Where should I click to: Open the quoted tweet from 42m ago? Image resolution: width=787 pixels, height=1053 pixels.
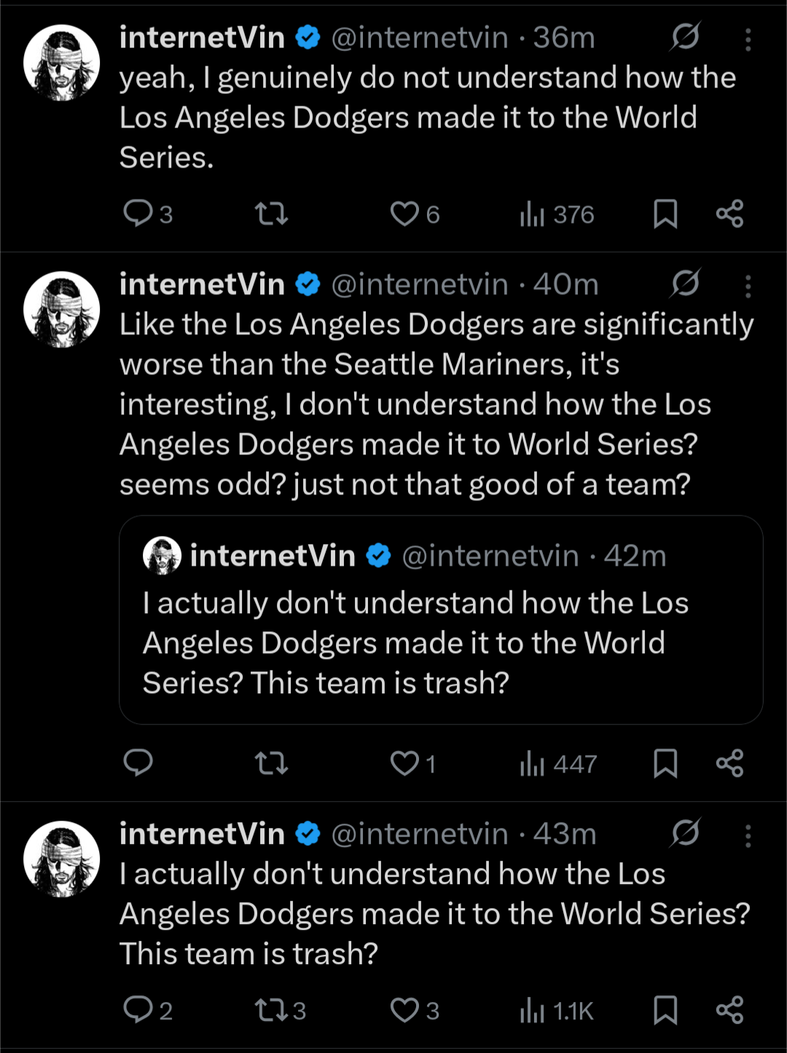point(441,620)
